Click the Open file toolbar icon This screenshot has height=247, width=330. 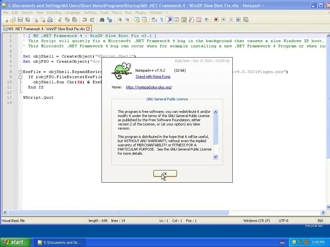click(13, 20)
